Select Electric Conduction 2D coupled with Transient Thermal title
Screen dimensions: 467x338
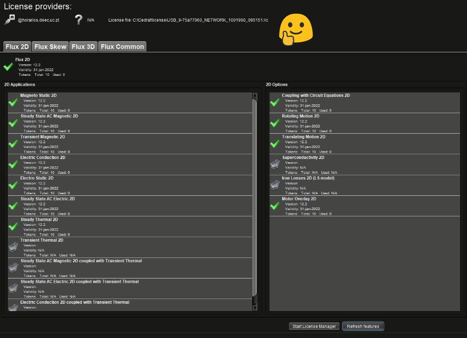75,302
